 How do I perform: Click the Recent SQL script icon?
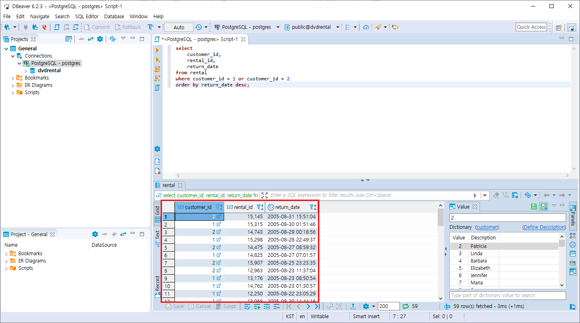(x=66, y=27)
